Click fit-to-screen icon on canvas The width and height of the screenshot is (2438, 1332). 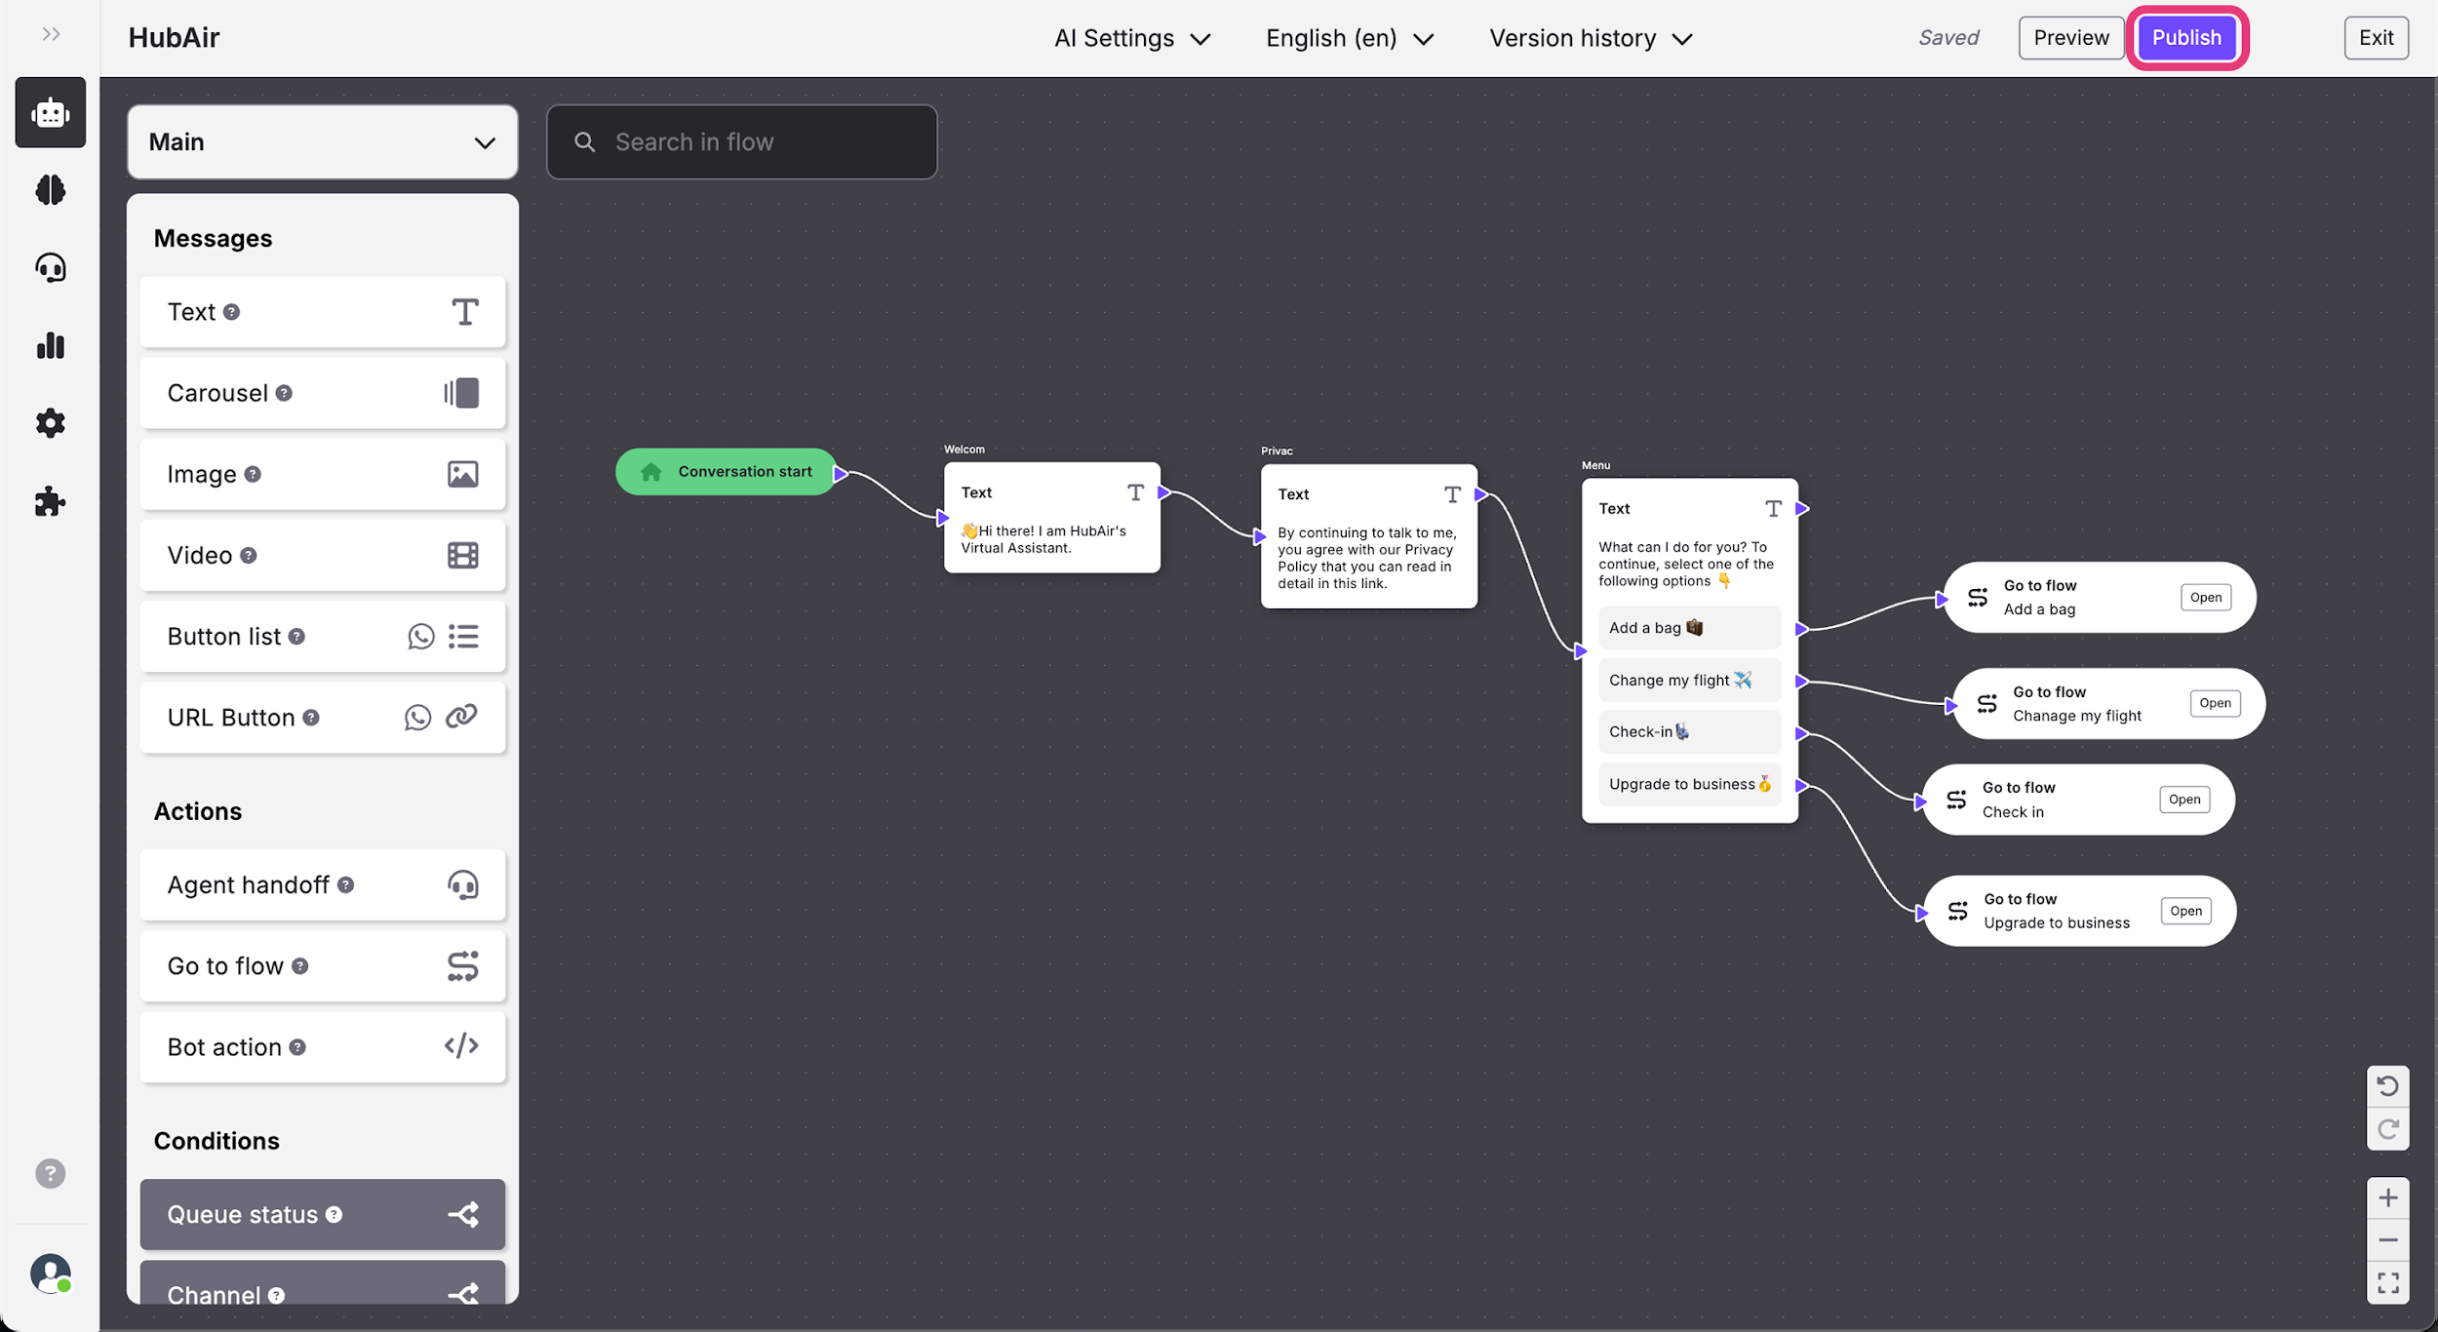tap(2387, 1282)
